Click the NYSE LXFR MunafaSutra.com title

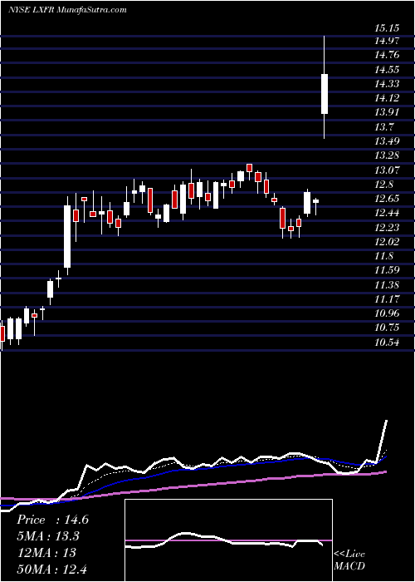[x=67, y=10]
